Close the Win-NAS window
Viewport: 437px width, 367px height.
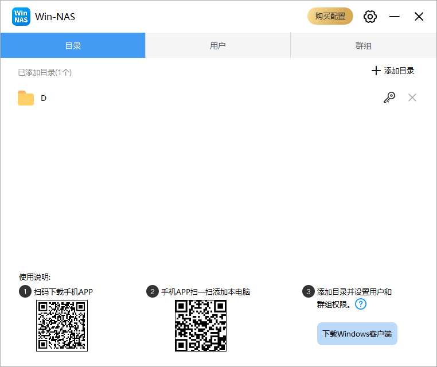pyautogui.click(x=419, y=17)
